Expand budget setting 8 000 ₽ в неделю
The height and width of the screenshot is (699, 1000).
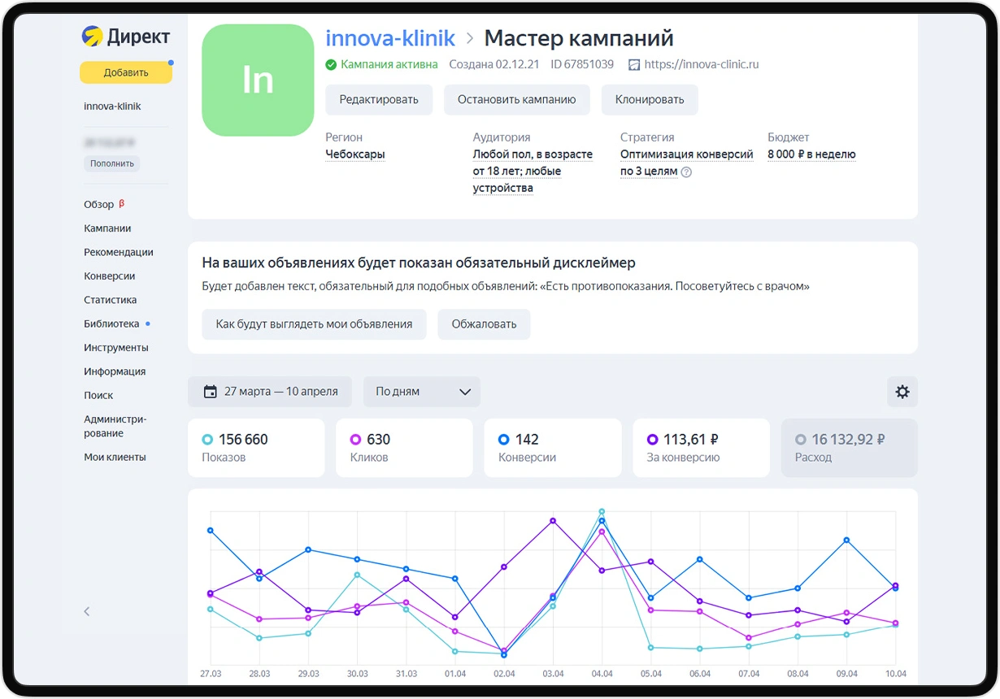coord(811,154)
